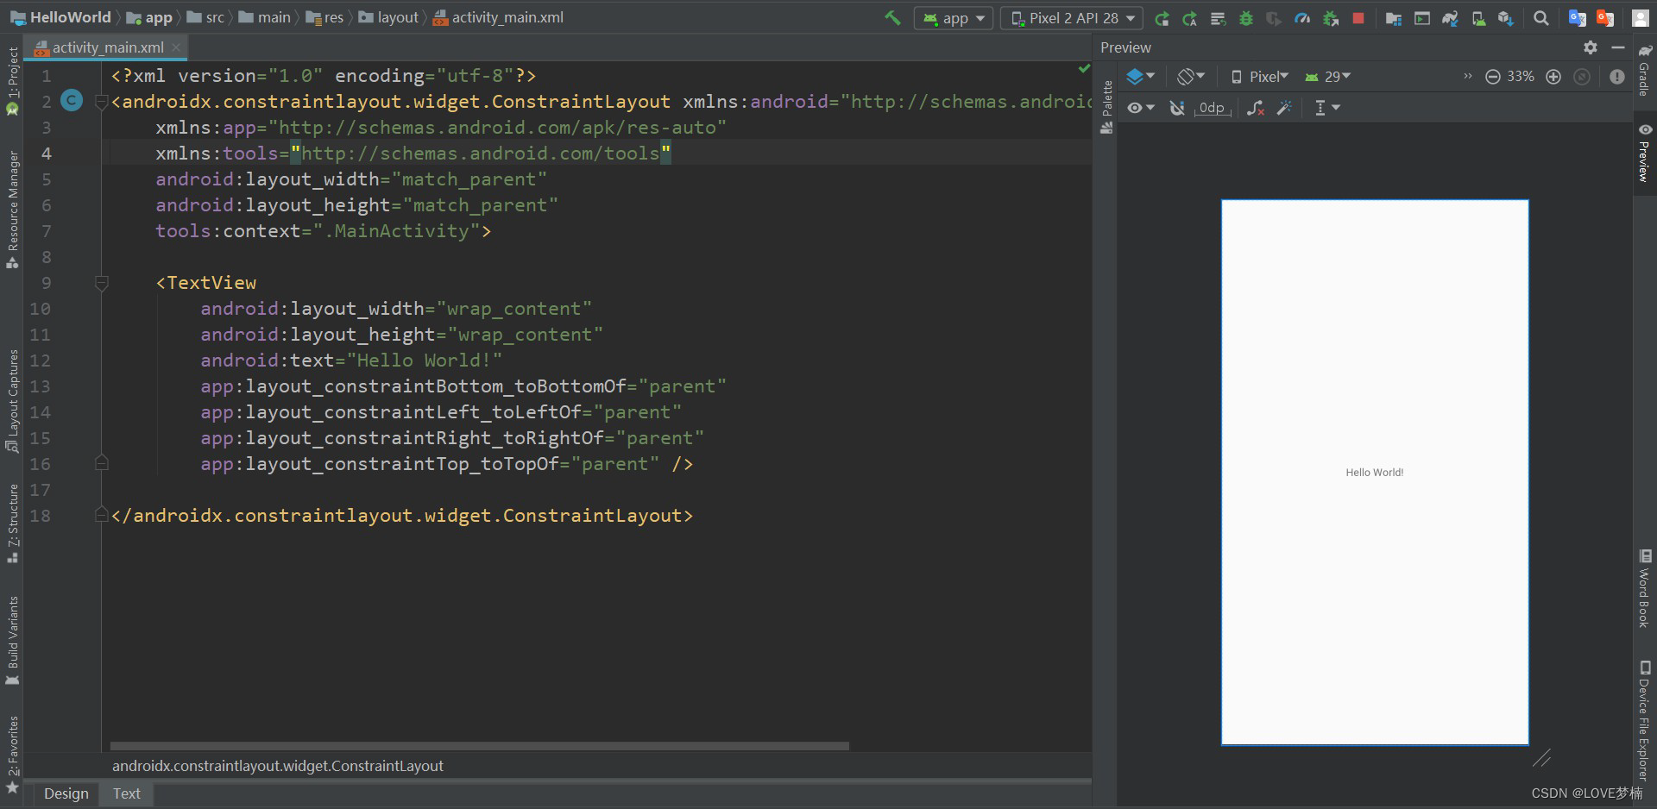Click the Profile app gauge icon
The height and width of the screenshot is (809, 1657).
point(1302,18)
